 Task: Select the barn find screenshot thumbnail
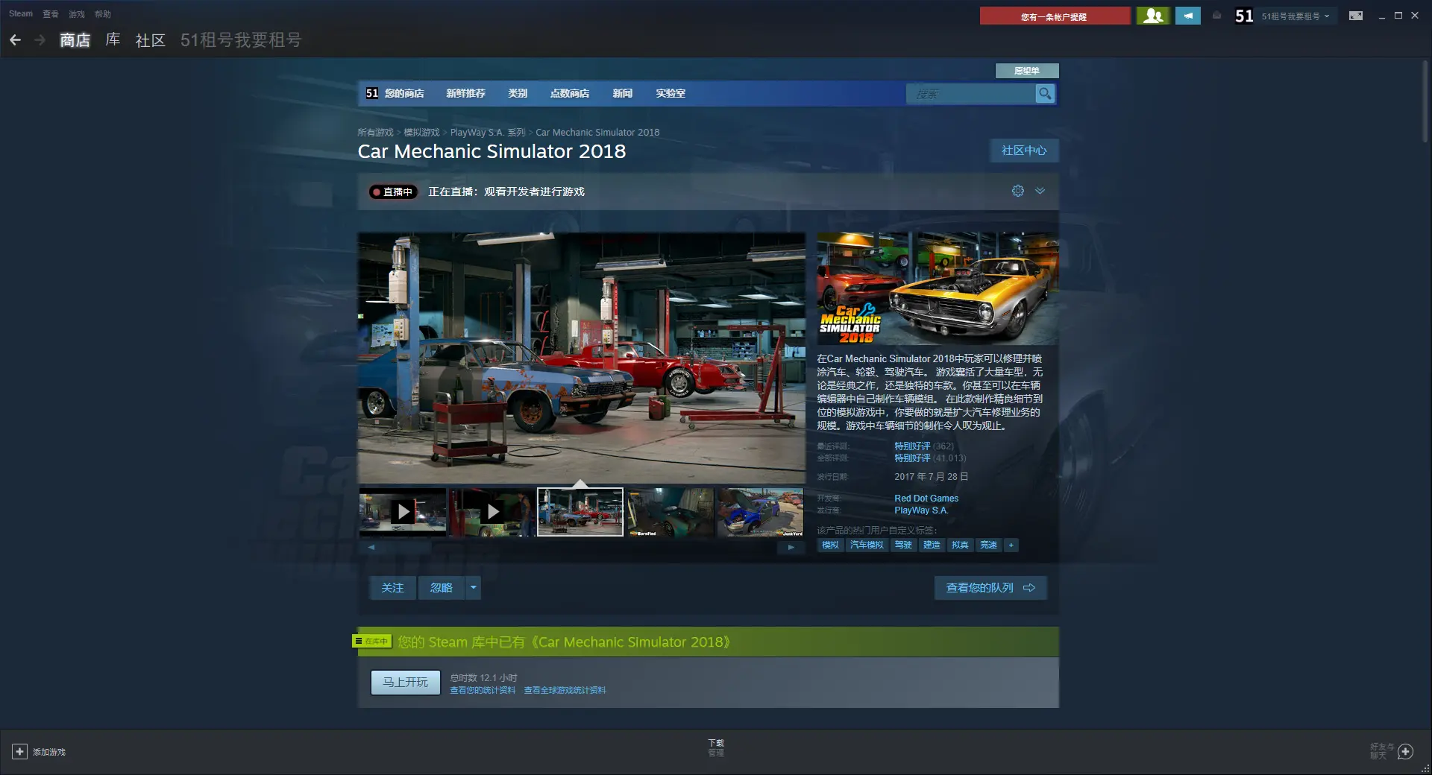pos(670,512)
